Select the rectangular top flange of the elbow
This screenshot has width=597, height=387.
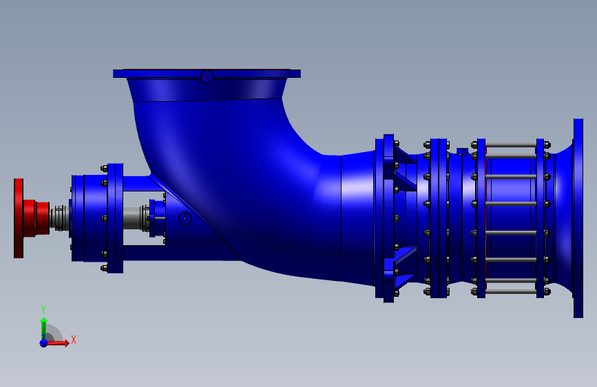pos(207,74)
